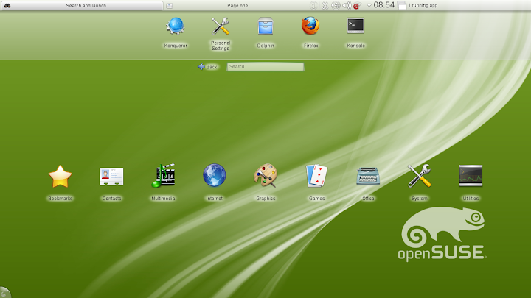Open the Utilities category
The image size is (531, 298).
coord(471,182)
